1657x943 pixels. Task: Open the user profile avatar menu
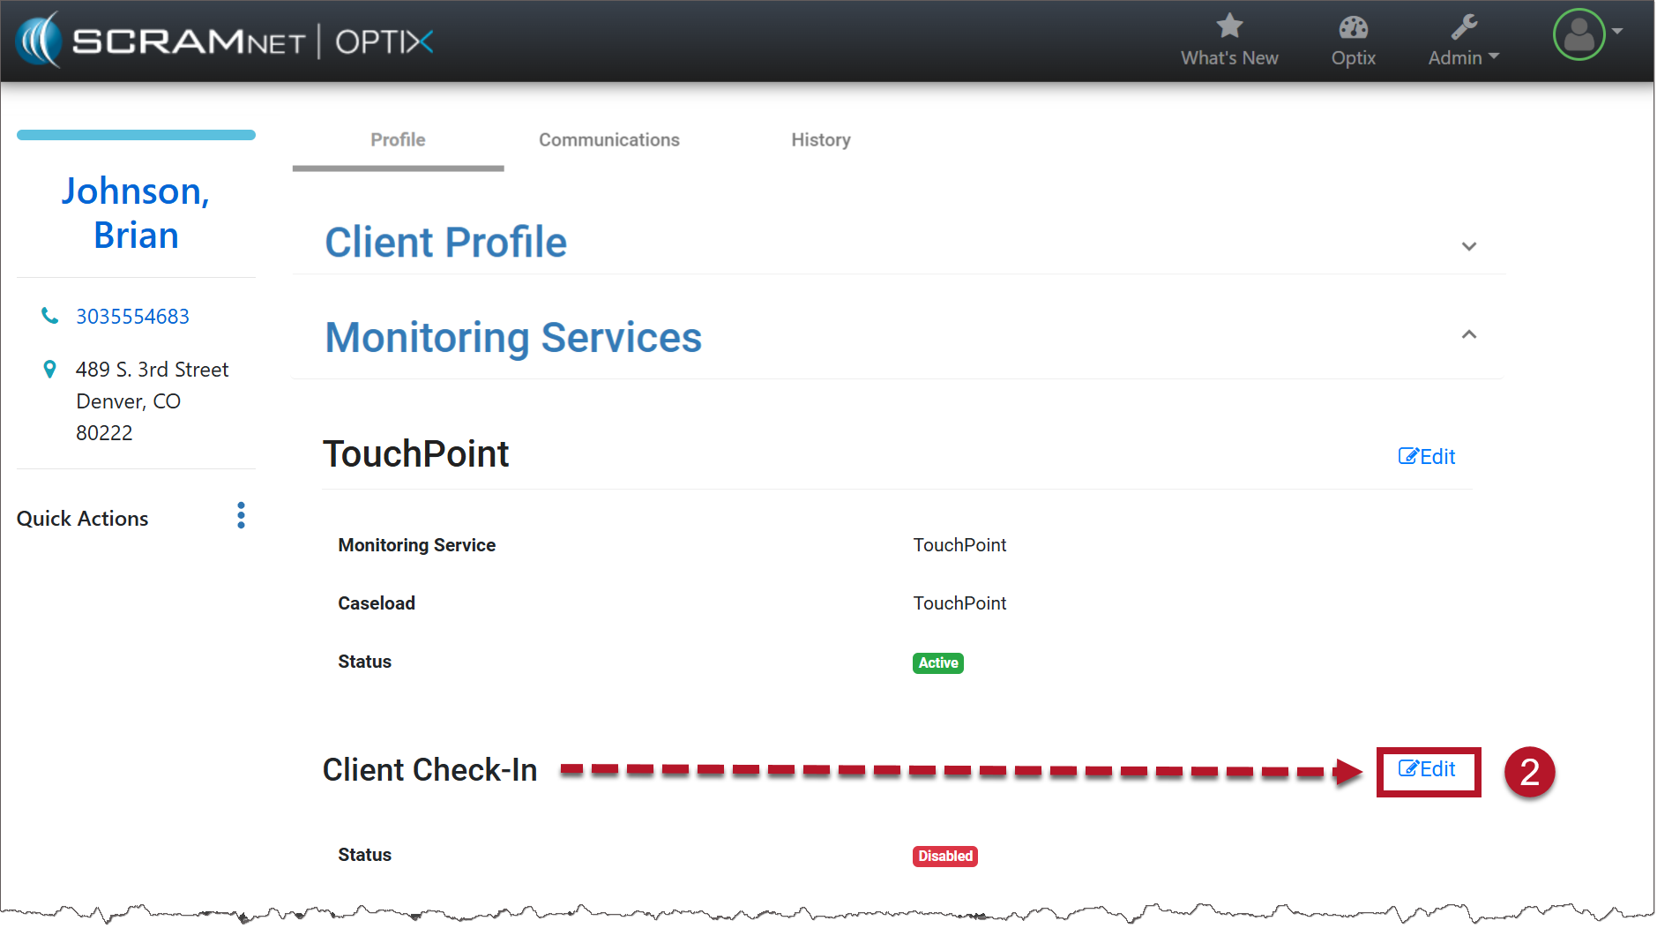pyautogui.click(x=1578, y=34)
